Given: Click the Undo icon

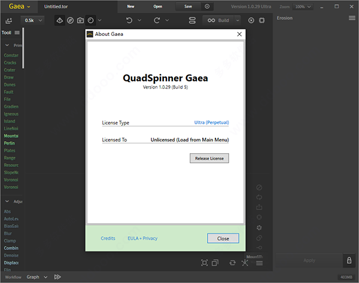Looking at the screenshot, I should tap(129, 20).
